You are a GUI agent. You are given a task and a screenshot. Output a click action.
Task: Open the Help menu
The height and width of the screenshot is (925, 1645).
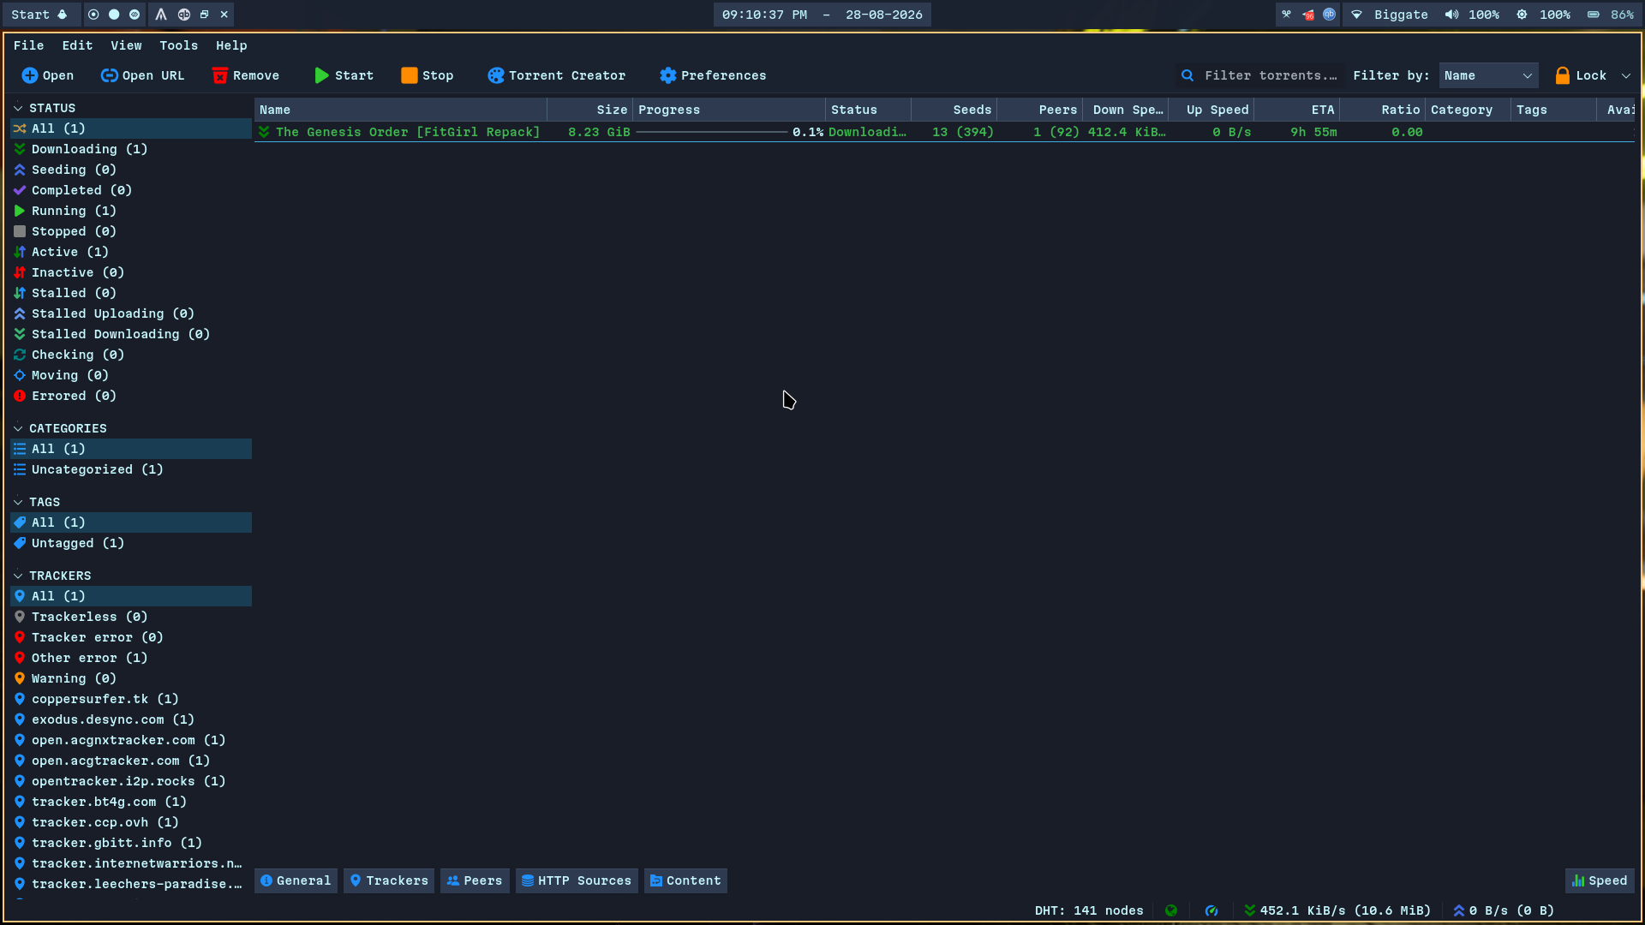tap(231, 45)
